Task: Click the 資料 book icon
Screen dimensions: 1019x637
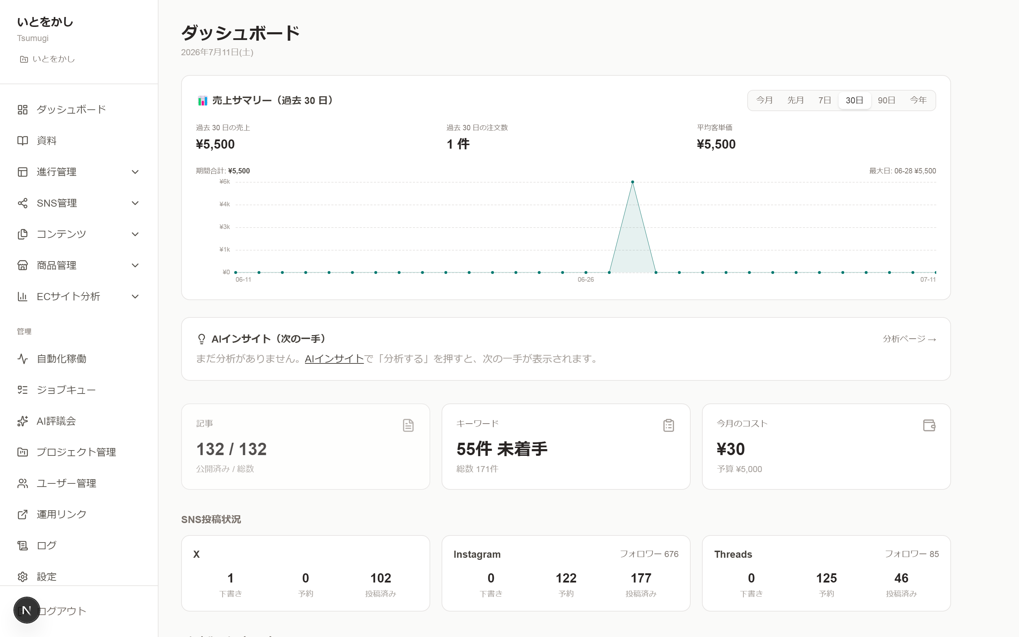Action: tap(22, 141)
